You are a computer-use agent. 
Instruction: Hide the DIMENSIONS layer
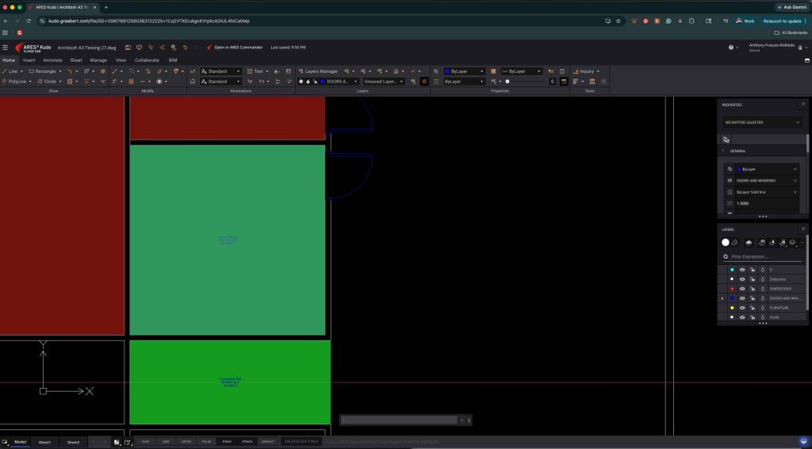[x=742, y=289]
